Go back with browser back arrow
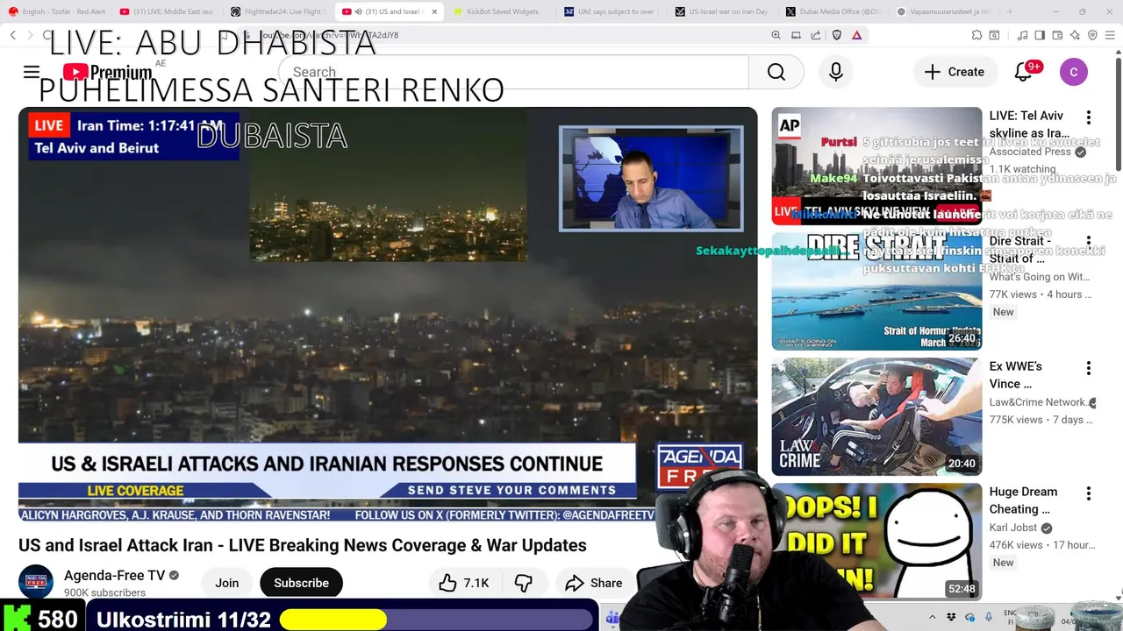 [x=13, y=35]
